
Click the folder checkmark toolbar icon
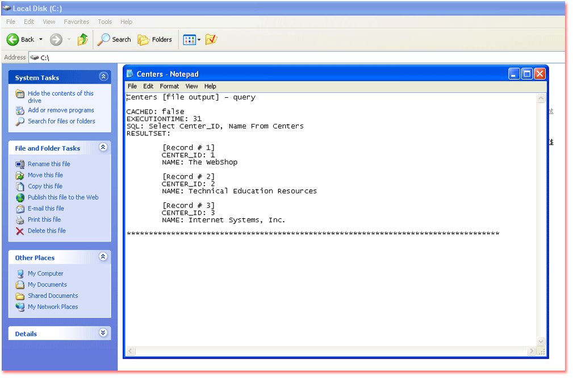click(211, 39)
